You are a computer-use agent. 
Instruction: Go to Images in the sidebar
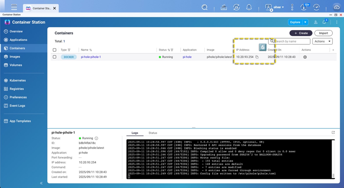(x=15, y=57)
